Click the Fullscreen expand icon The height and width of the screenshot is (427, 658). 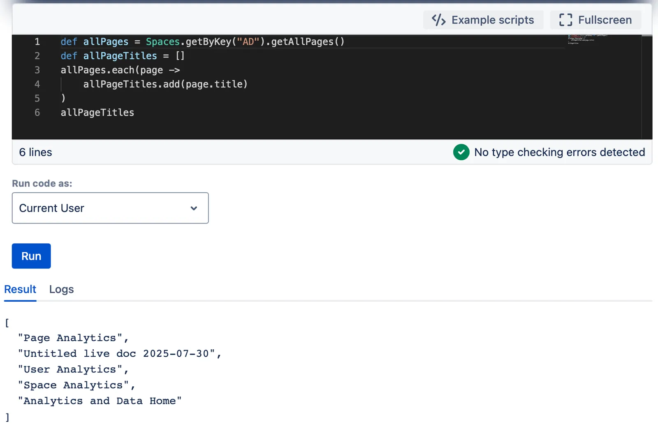(565, 20)
